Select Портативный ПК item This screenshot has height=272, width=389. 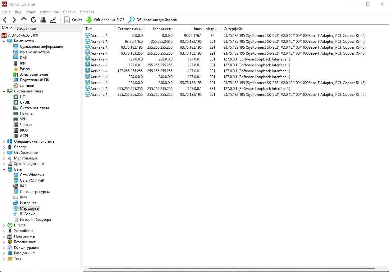click(31, 80)
